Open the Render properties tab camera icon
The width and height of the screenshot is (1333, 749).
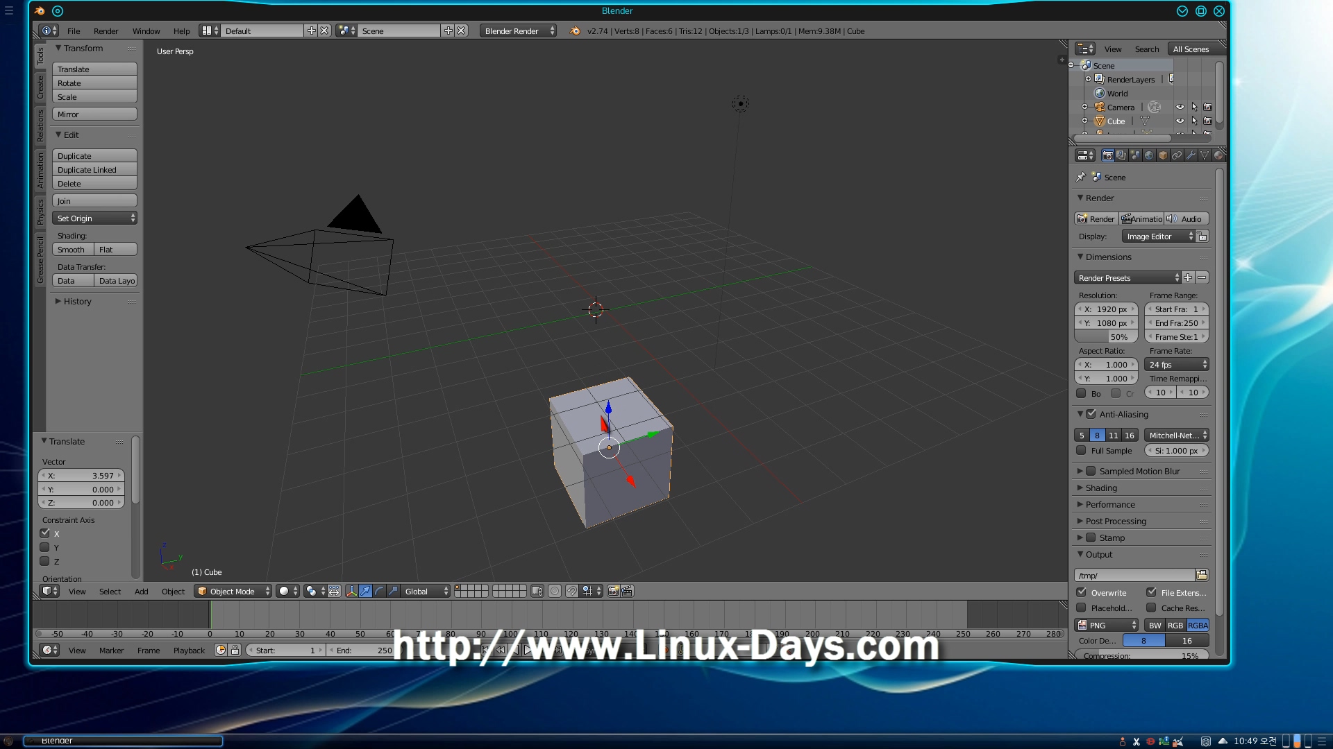(1107, 156)
